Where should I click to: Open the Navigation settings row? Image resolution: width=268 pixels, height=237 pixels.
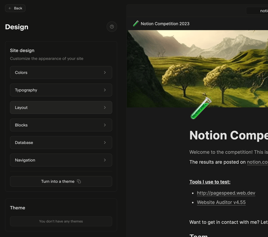pos(61,160)
